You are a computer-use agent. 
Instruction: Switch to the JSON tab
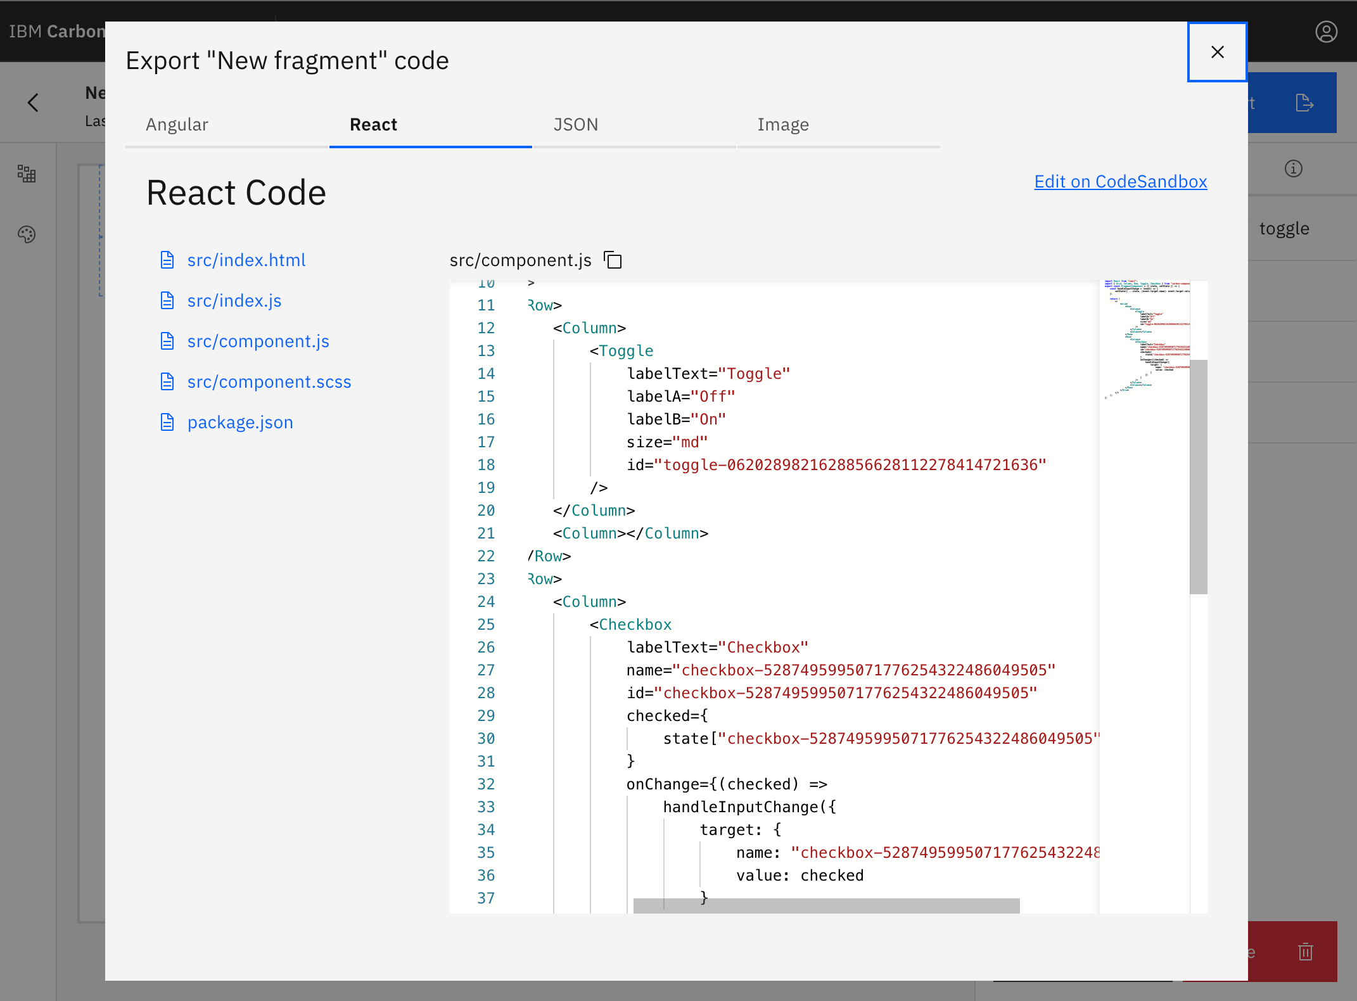click(576, 124)
